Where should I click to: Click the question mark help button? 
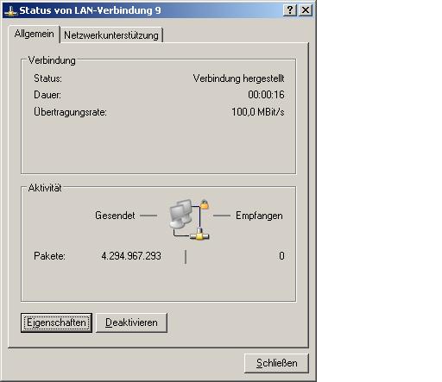[x=290, y=10]
